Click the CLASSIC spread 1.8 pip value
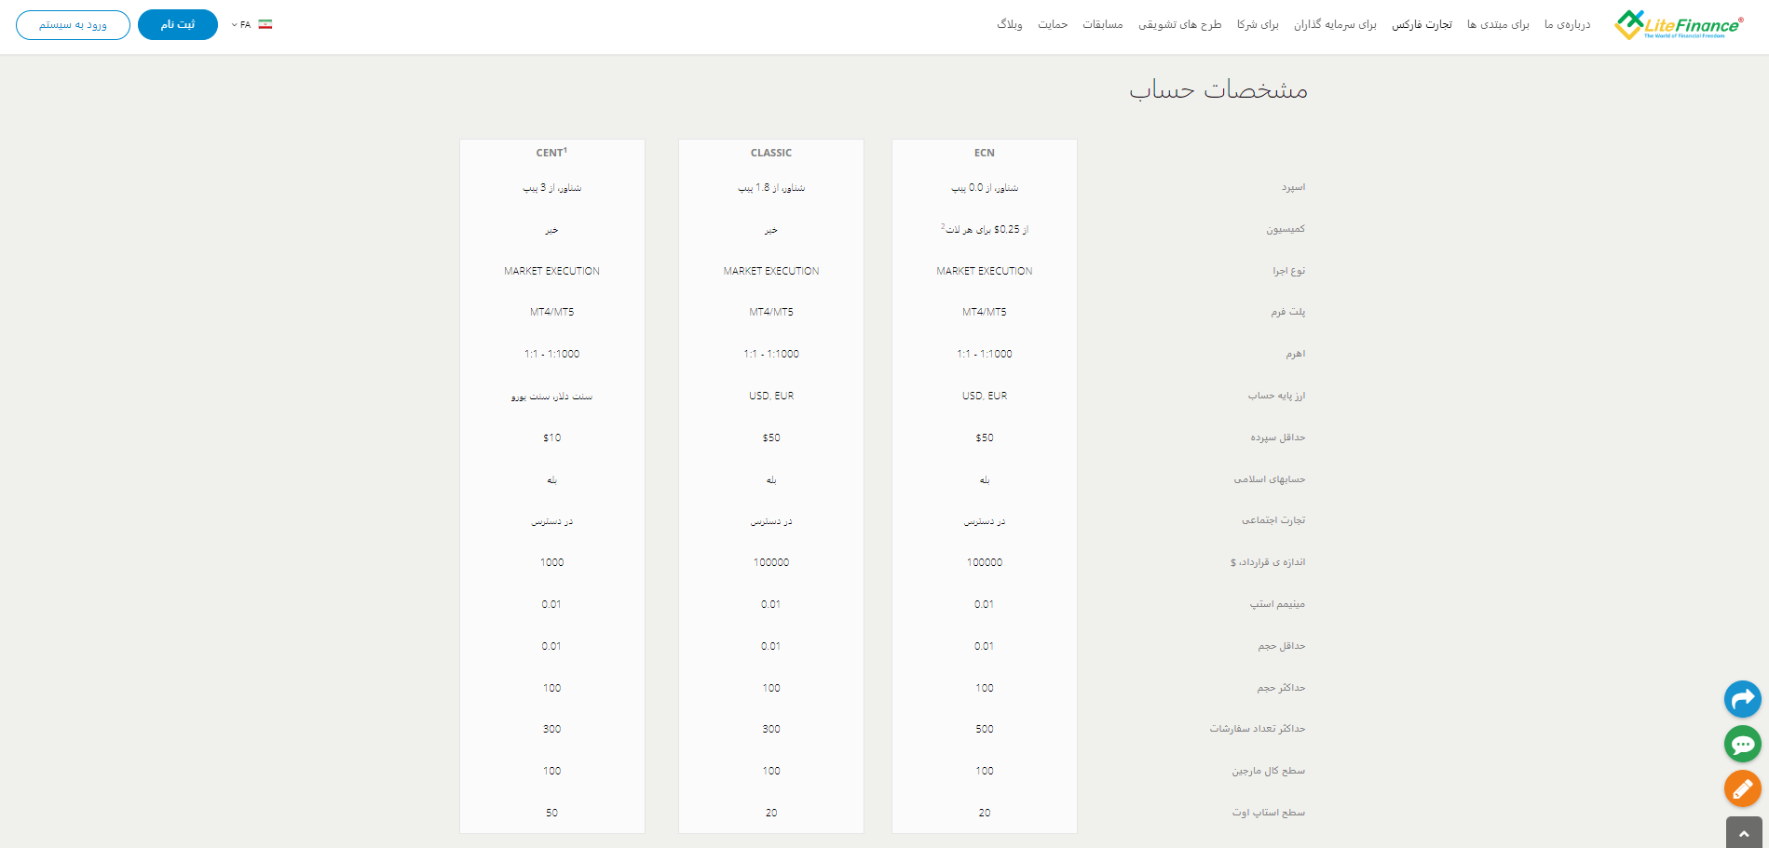 pos(771,187)
